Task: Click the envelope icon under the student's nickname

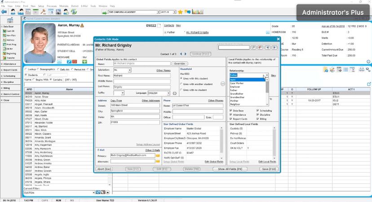Action: point(59,62)
